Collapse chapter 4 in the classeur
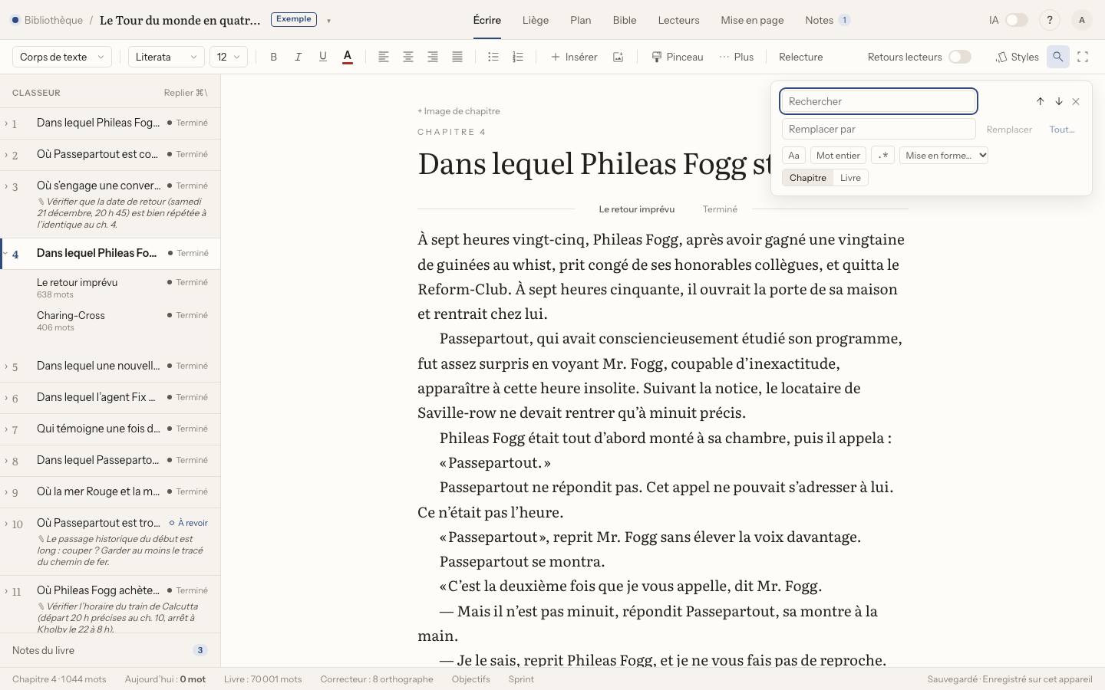Image resolution: width=1105 pixels, height=690 pixels. tap(6, 254)
